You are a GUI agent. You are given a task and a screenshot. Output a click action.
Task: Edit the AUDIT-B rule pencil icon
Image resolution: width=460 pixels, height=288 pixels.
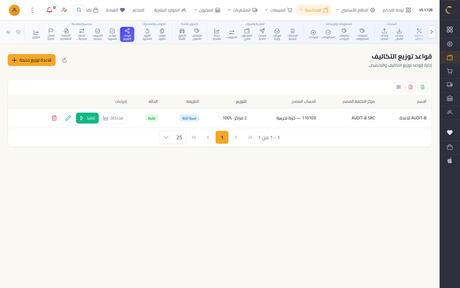(68, 118)
